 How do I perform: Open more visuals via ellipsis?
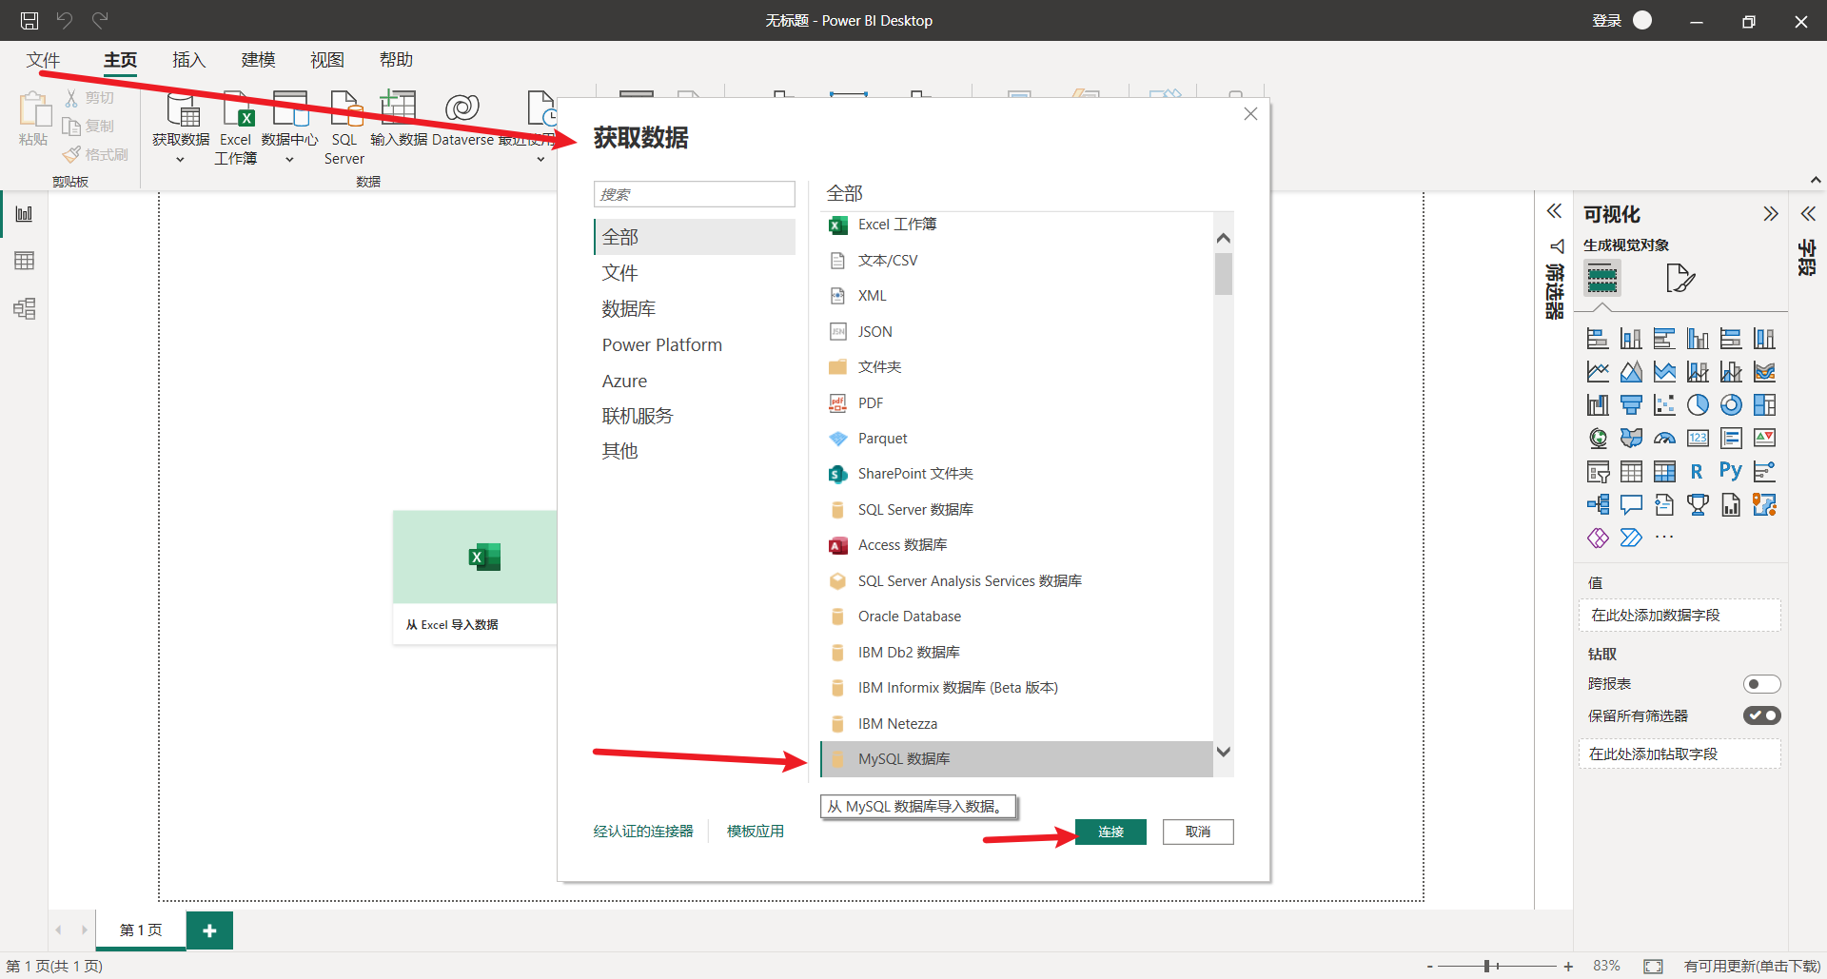click(1664, 538)
